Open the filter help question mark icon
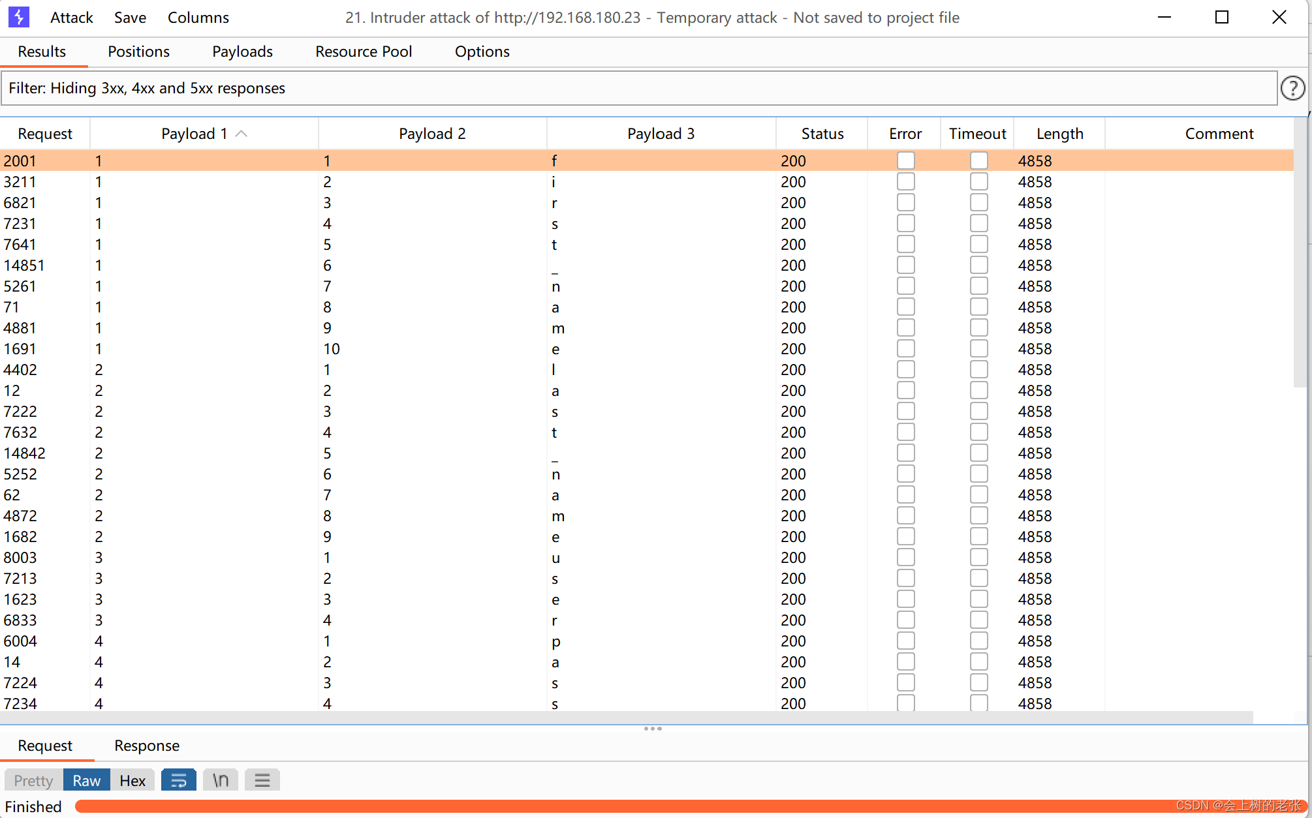 point(1292,88)
